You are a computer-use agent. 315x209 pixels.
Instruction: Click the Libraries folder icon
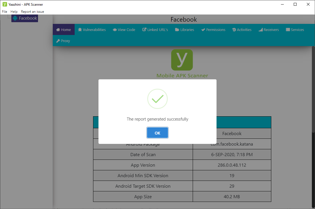tap(177, 30)
